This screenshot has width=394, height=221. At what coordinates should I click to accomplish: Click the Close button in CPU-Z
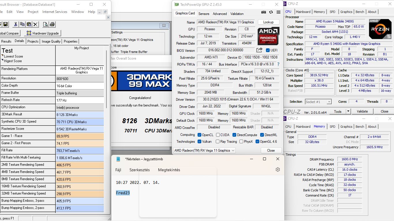[384, 111]
